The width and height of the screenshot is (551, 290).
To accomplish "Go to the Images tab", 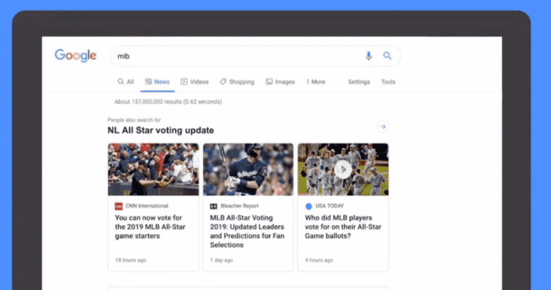I will click(280, 82).
